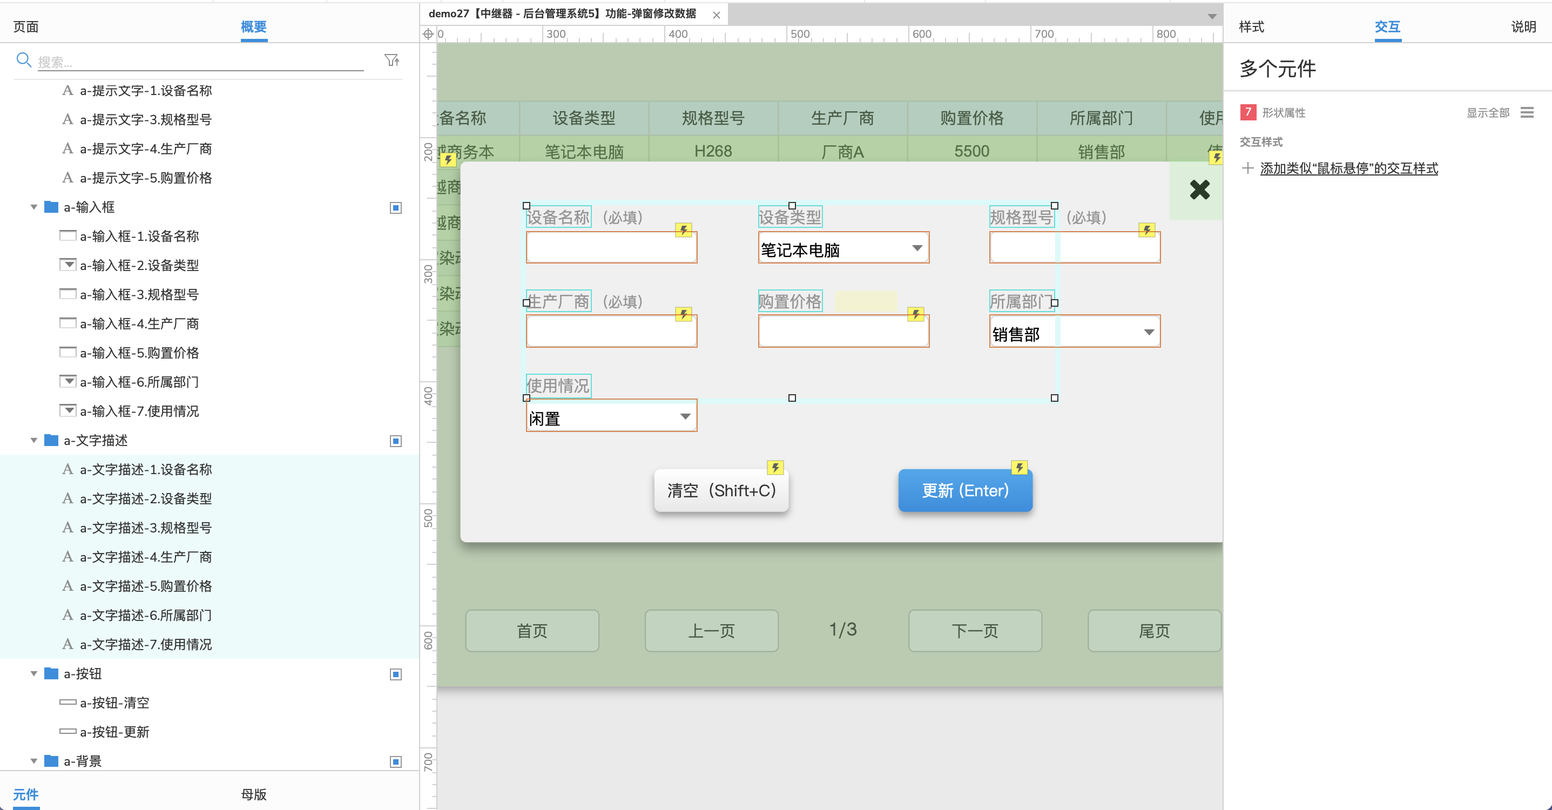This screenshot has width=1552, height=810.
Task: Click the lightning icon beside 商务本 row
Action: pos(448,160)
